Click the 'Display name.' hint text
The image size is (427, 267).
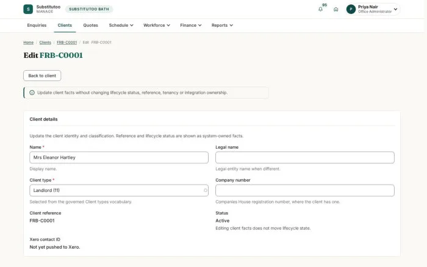(43, 169)
